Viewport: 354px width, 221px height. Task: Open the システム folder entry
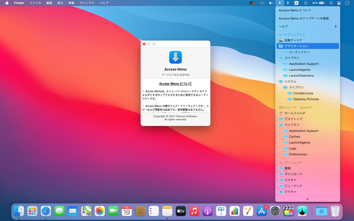pos(308,81)
